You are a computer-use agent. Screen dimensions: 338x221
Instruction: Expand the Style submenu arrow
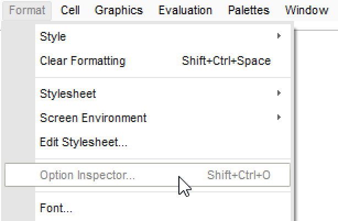[x=279, y=36]
